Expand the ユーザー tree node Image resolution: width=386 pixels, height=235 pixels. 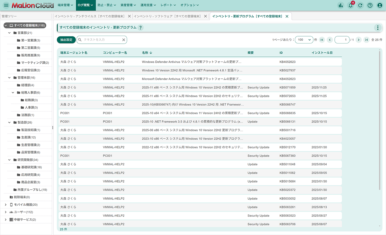[x=6, y=212]
